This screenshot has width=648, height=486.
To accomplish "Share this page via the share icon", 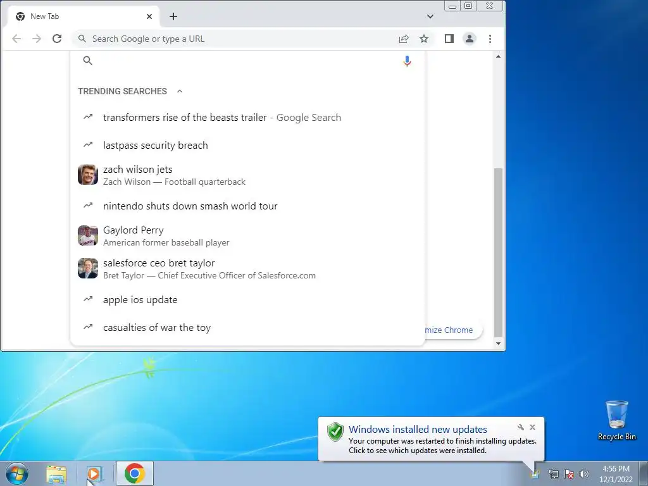I will (x=404, y=39).
